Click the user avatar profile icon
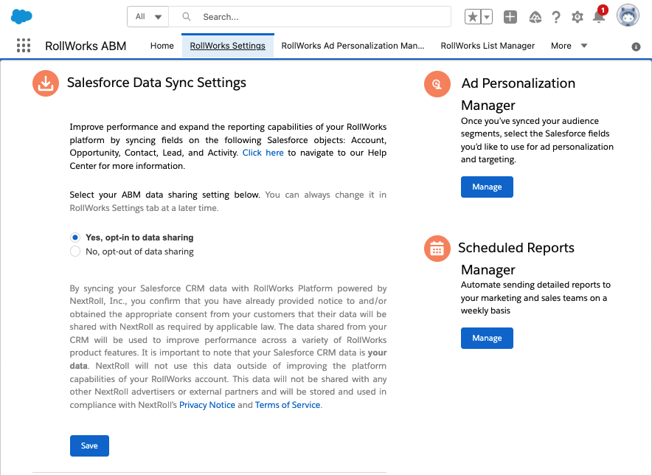This screenshot has width=652, height=475. (x=628, y=16)
